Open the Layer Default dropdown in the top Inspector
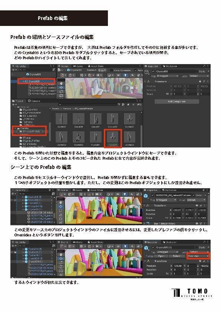221x312 pixels. (x=199, y=76)
